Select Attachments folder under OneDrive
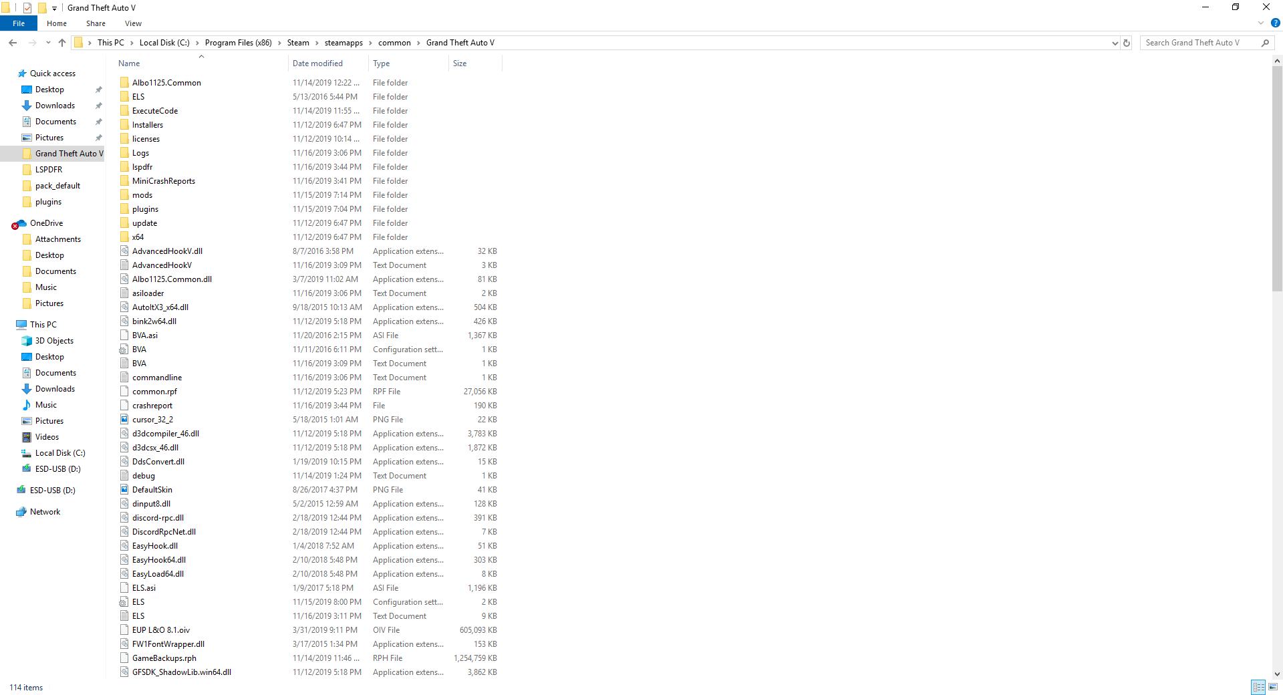The image size is (1283, 695). pos(58,239)
